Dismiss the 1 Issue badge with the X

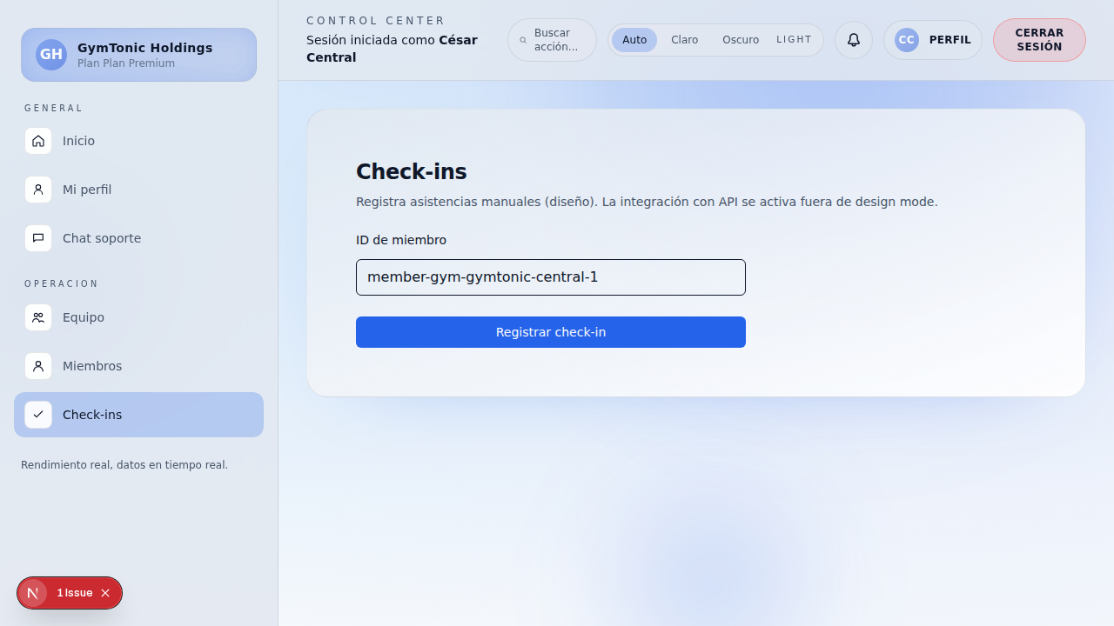[104, 592]
